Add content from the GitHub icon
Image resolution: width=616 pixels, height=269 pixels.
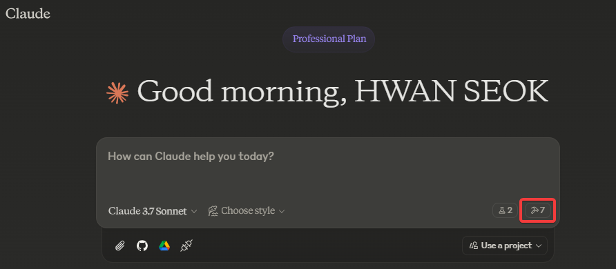(142, 246)
